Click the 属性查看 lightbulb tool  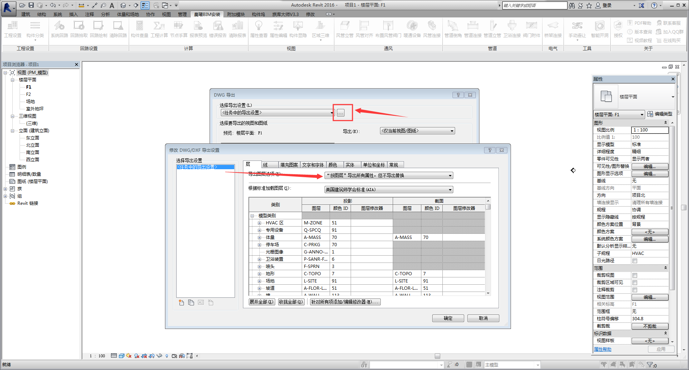click(259, 29)
